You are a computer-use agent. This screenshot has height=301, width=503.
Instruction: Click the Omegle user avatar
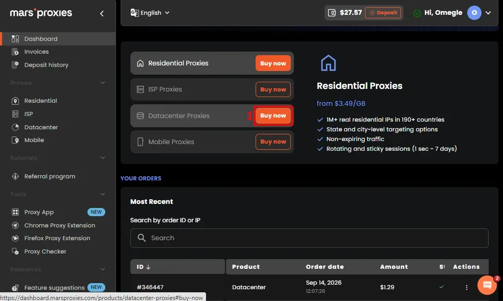474,13
